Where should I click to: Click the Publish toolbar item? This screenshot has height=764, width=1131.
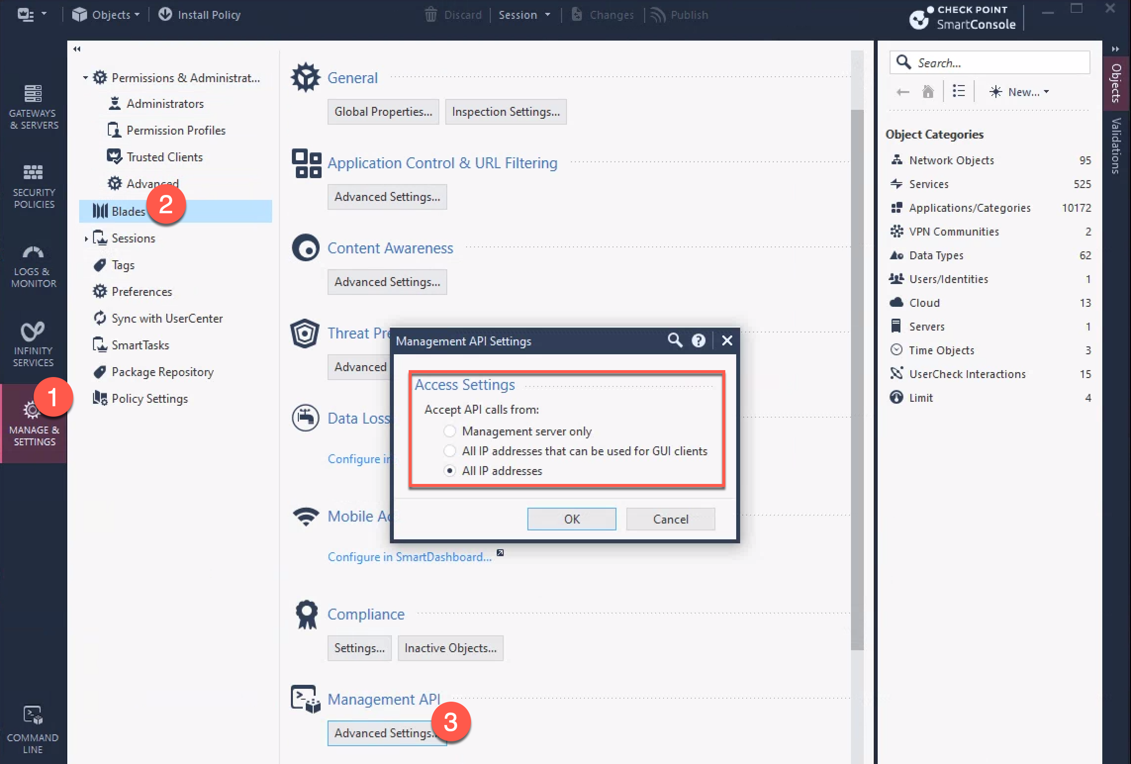[x=680, y=15]
